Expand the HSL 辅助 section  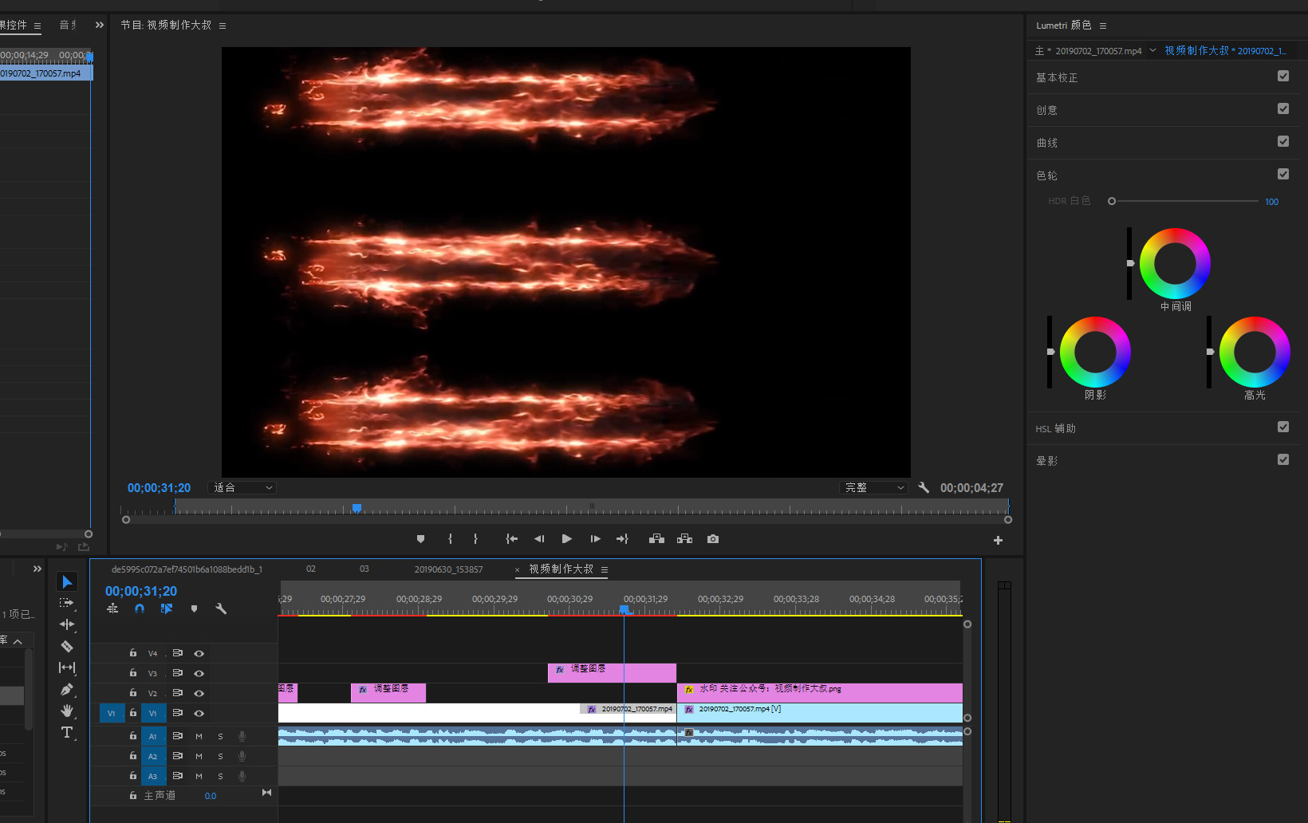(1056, 428)
